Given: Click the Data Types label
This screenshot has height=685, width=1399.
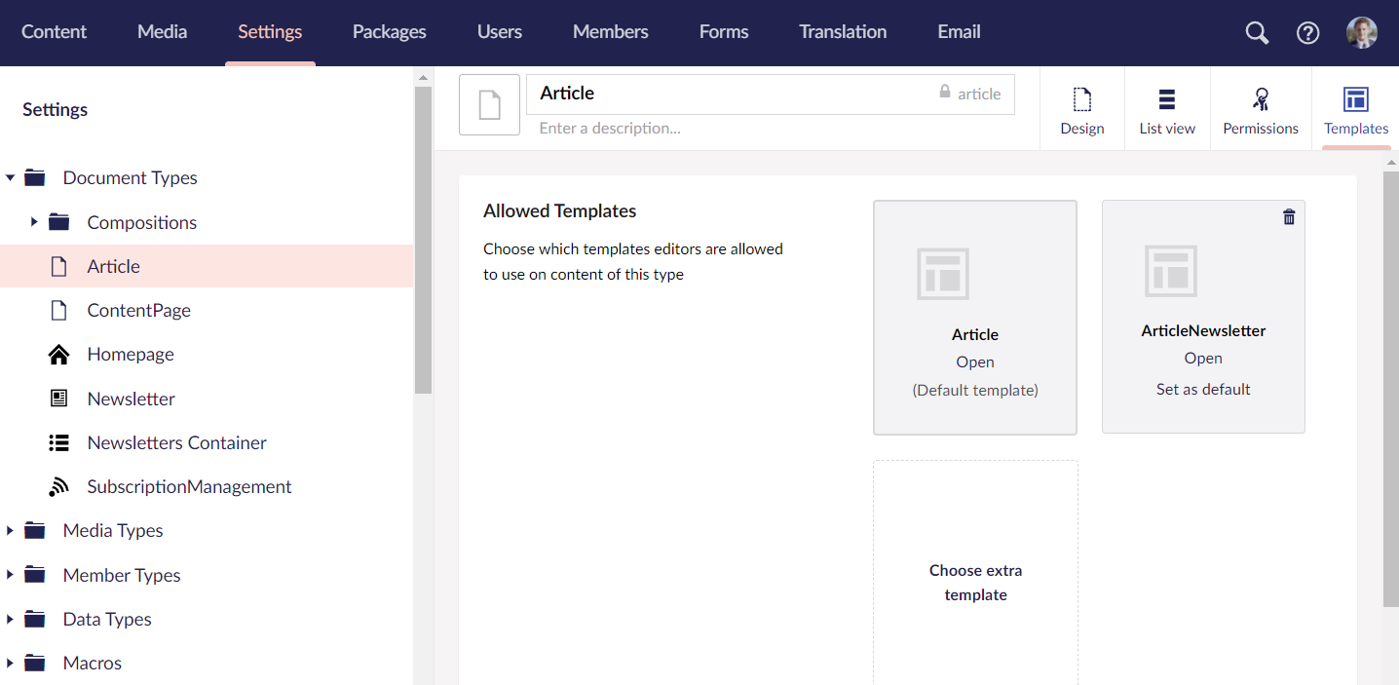Looking at the screenshot, I should tap(107, 619).
